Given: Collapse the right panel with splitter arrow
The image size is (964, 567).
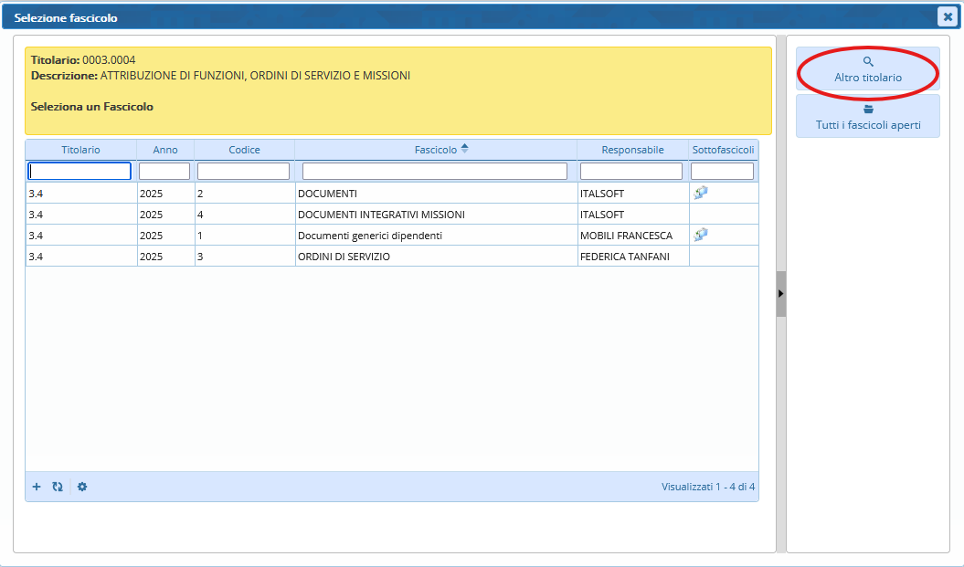Looking at the screenshot, I should 780,293.
